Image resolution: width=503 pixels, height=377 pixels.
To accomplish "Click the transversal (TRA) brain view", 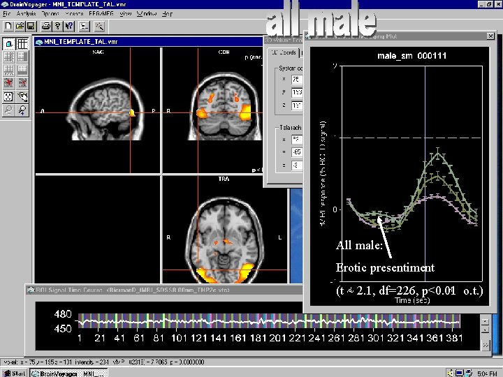I will [x=225, y=230].
